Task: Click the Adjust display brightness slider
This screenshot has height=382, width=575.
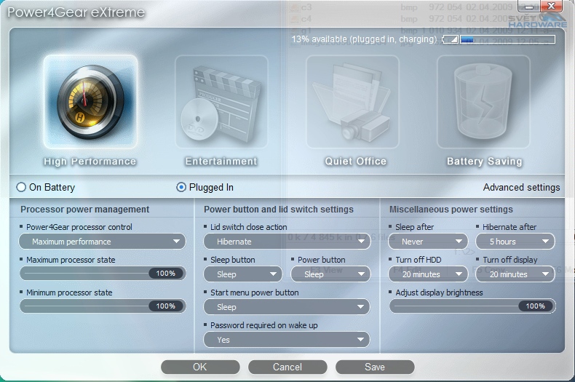Action: [472, 306]
